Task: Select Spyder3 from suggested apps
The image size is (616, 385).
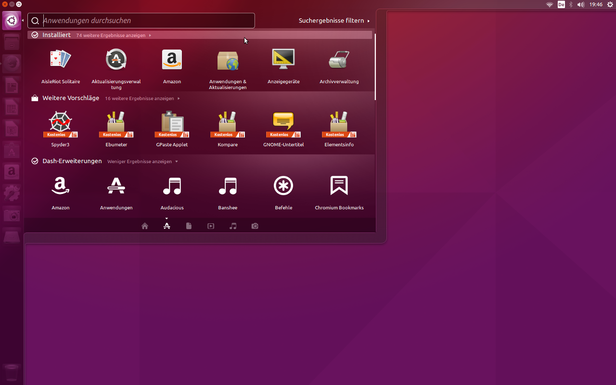Action: coord(61,129)
